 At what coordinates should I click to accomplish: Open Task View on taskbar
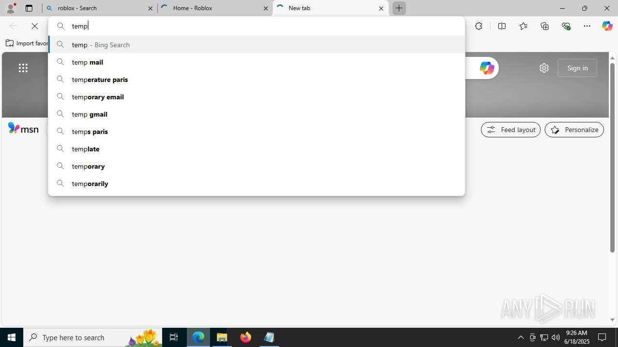pos(174,337)
